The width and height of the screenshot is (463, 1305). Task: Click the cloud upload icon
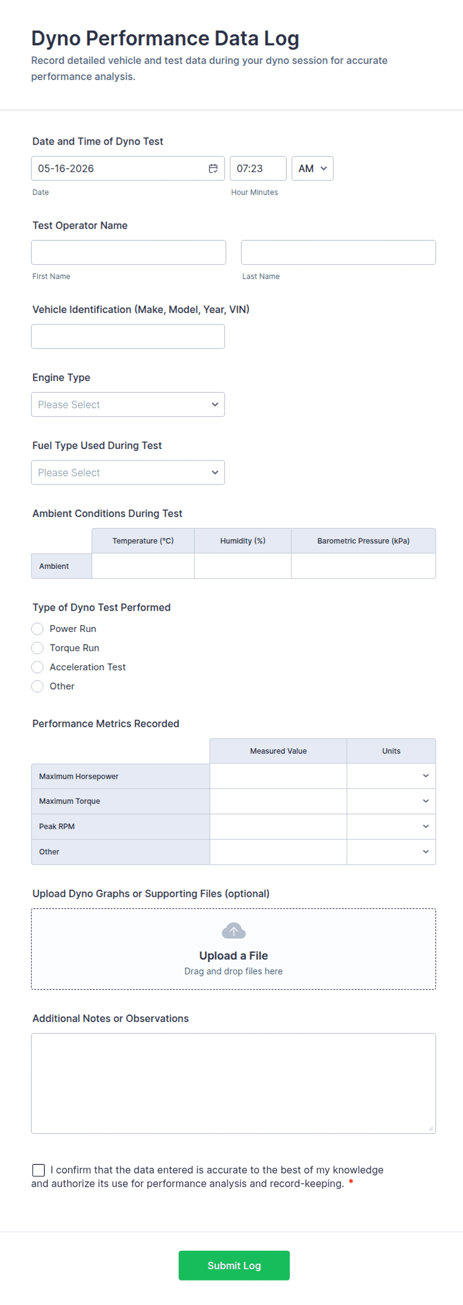tap(233, 931)
